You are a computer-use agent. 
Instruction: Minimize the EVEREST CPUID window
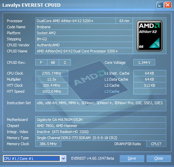click(x=160, y=5)
